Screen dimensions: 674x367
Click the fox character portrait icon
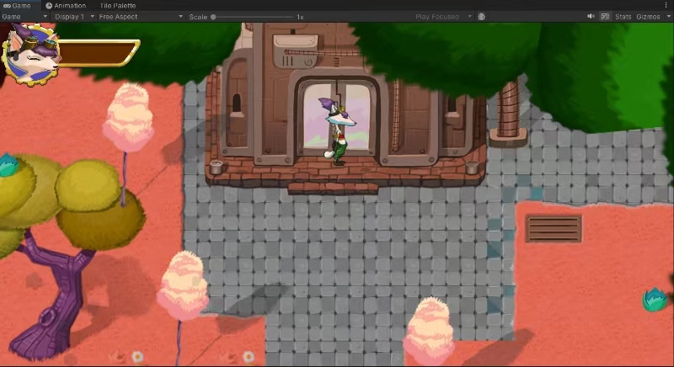pos(29,54)
